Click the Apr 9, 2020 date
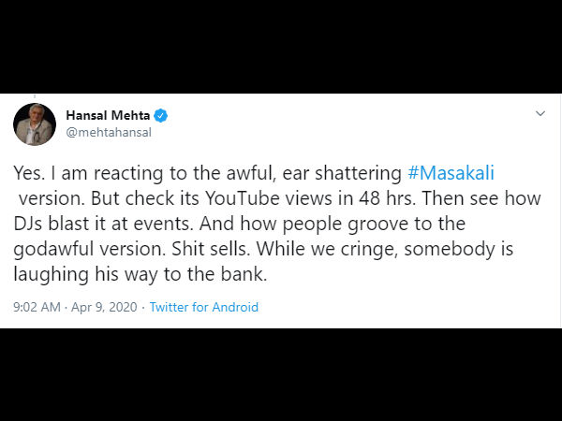The image size is (562, 421). pyautogui.click(x=104, y=307)
